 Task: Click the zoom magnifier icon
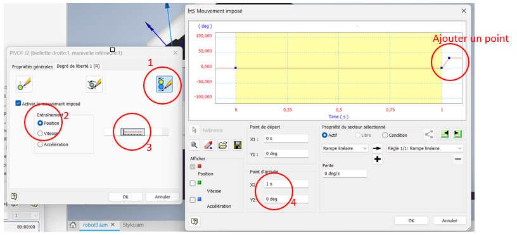(x=195, y=145)
